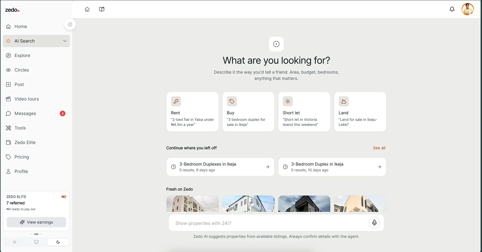
Task: Choose the Rent suggestion card
Action: (x=193, y=112)
